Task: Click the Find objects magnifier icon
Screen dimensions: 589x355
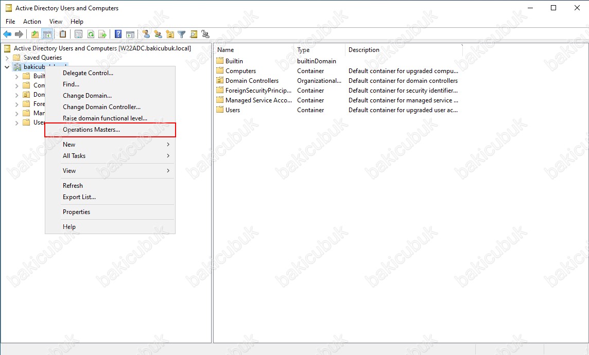Action: [x=194, y=34]
